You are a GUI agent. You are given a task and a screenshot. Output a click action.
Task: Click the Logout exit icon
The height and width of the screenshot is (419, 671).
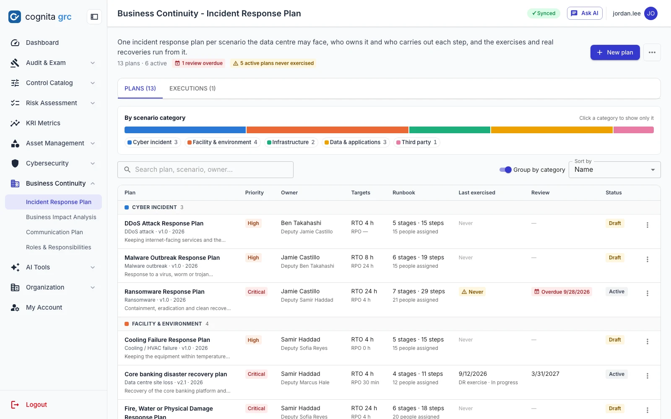(x=15, y=405)
